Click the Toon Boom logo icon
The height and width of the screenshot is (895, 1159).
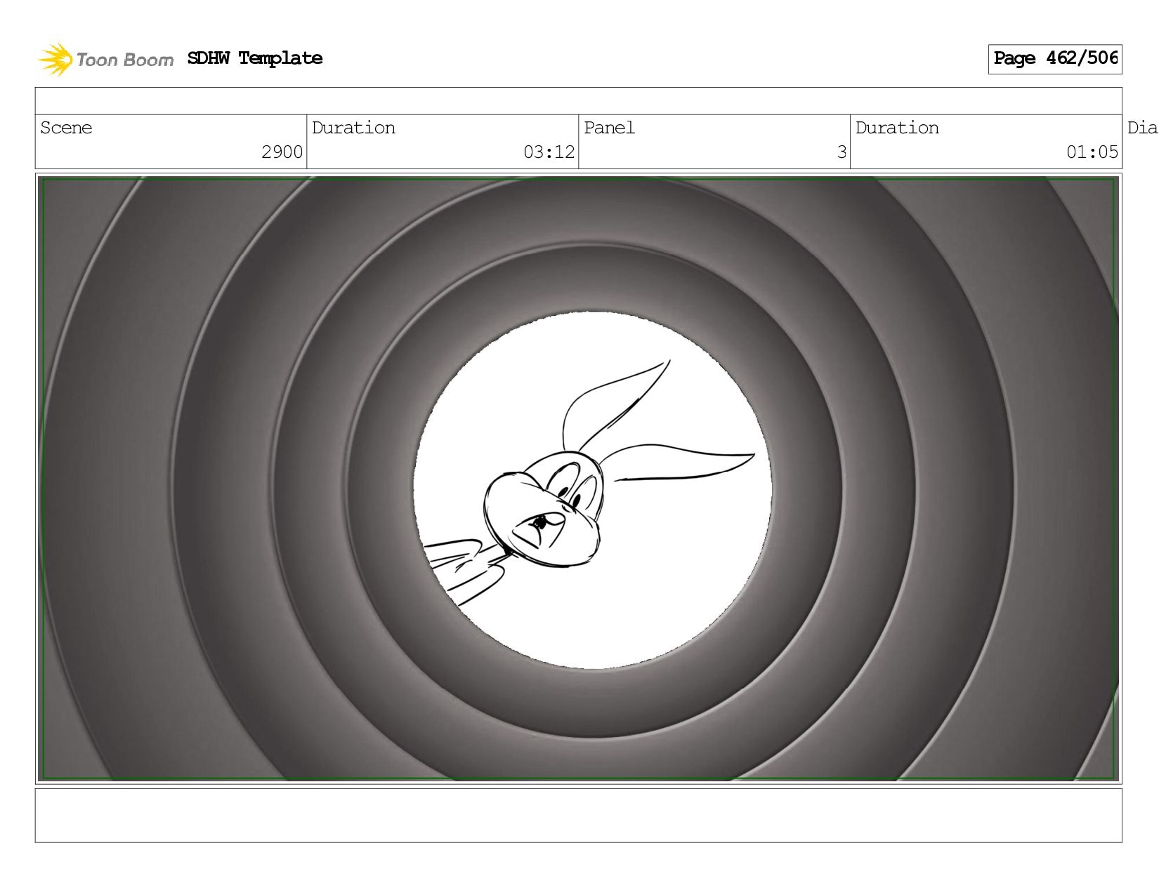[x=55, y=59]
